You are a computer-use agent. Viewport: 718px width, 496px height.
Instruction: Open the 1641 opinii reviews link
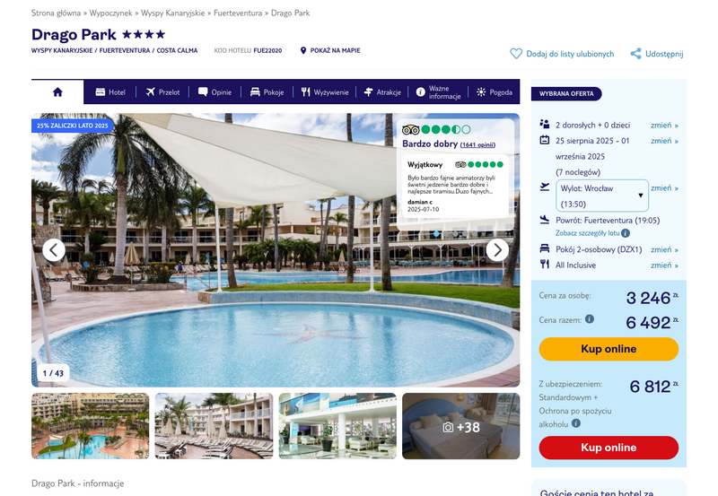tap(477, 144)
